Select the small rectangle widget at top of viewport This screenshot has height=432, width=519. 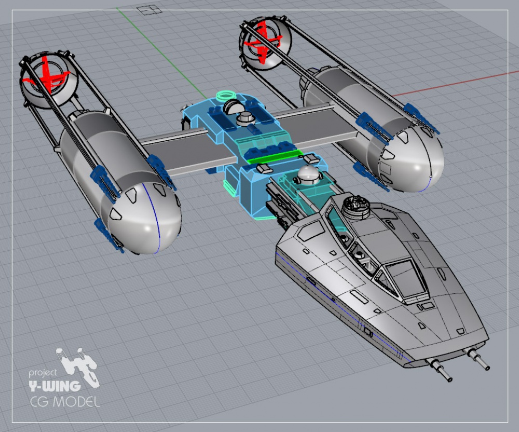149,9
